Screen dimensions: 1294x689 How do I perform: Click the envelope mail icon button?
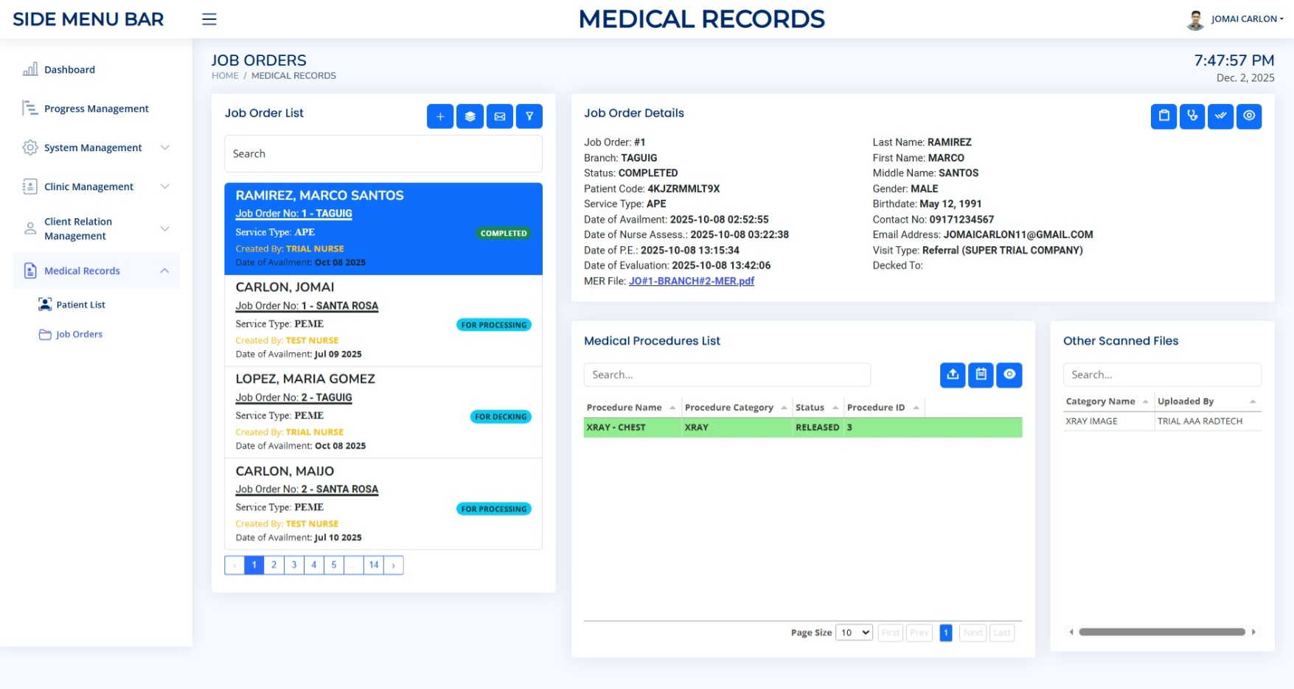pos(499,116)
